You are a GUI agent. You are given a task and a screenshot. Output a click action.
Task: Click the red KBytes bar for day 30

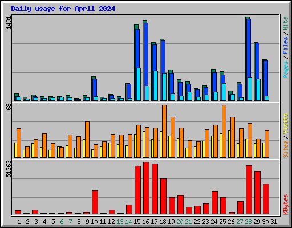[x=266, y=199]
